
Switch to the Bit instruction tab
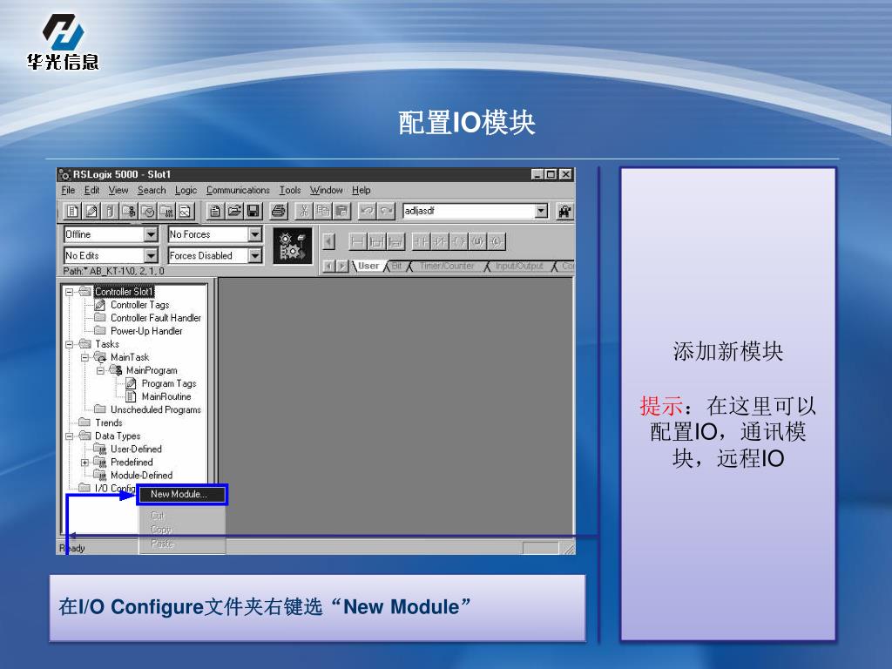[396, 266]
